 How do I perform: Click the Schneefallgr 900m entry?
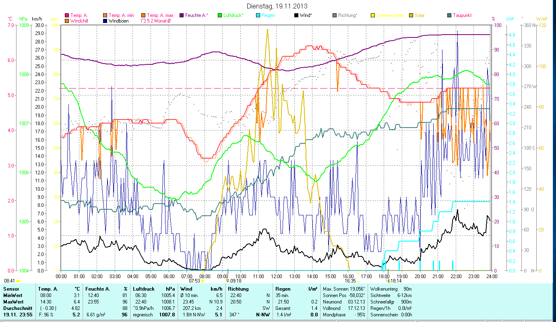pos(391,302)
